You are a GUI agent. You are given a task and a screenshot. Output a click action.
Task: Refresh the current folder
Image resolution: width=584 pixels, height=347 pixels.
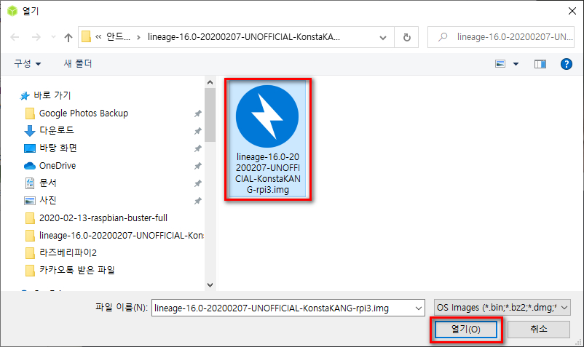coord(407,37)
